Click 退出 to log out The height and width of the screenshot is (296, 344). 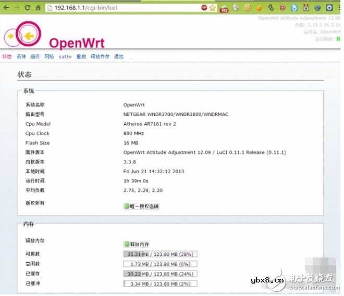click(119, 57)
